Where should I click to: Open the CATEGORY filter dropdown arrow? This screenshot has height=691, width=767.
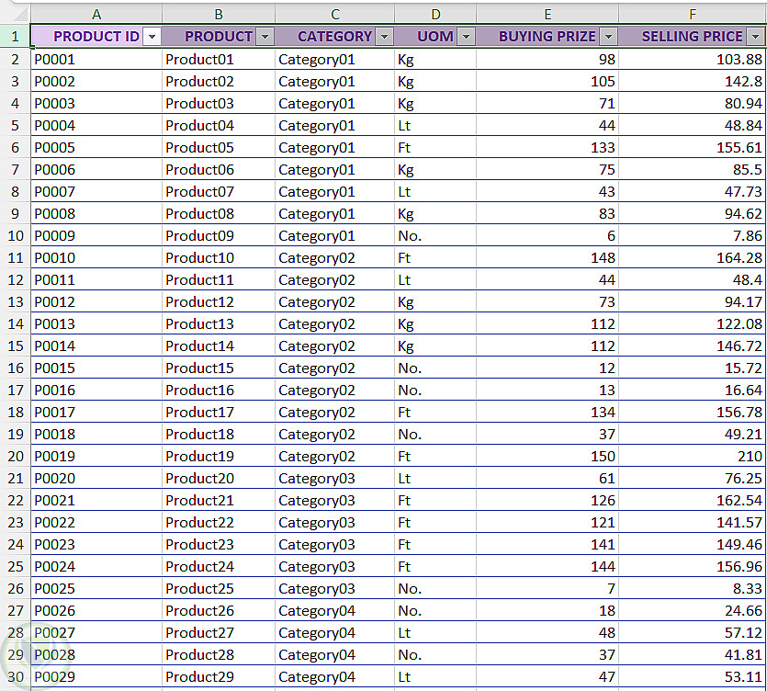pos(384,37)
